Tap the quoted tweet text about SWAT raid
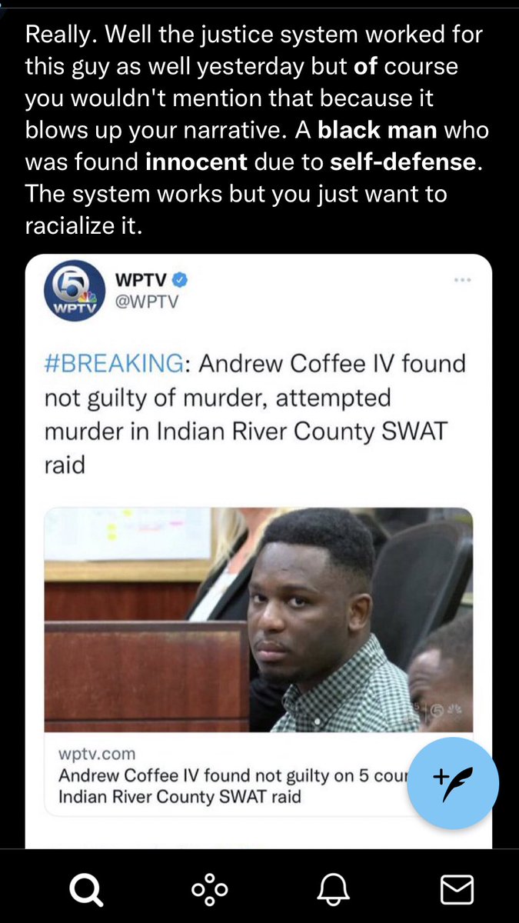Screen dimensions: 519x923 click(x=255, y=415)
